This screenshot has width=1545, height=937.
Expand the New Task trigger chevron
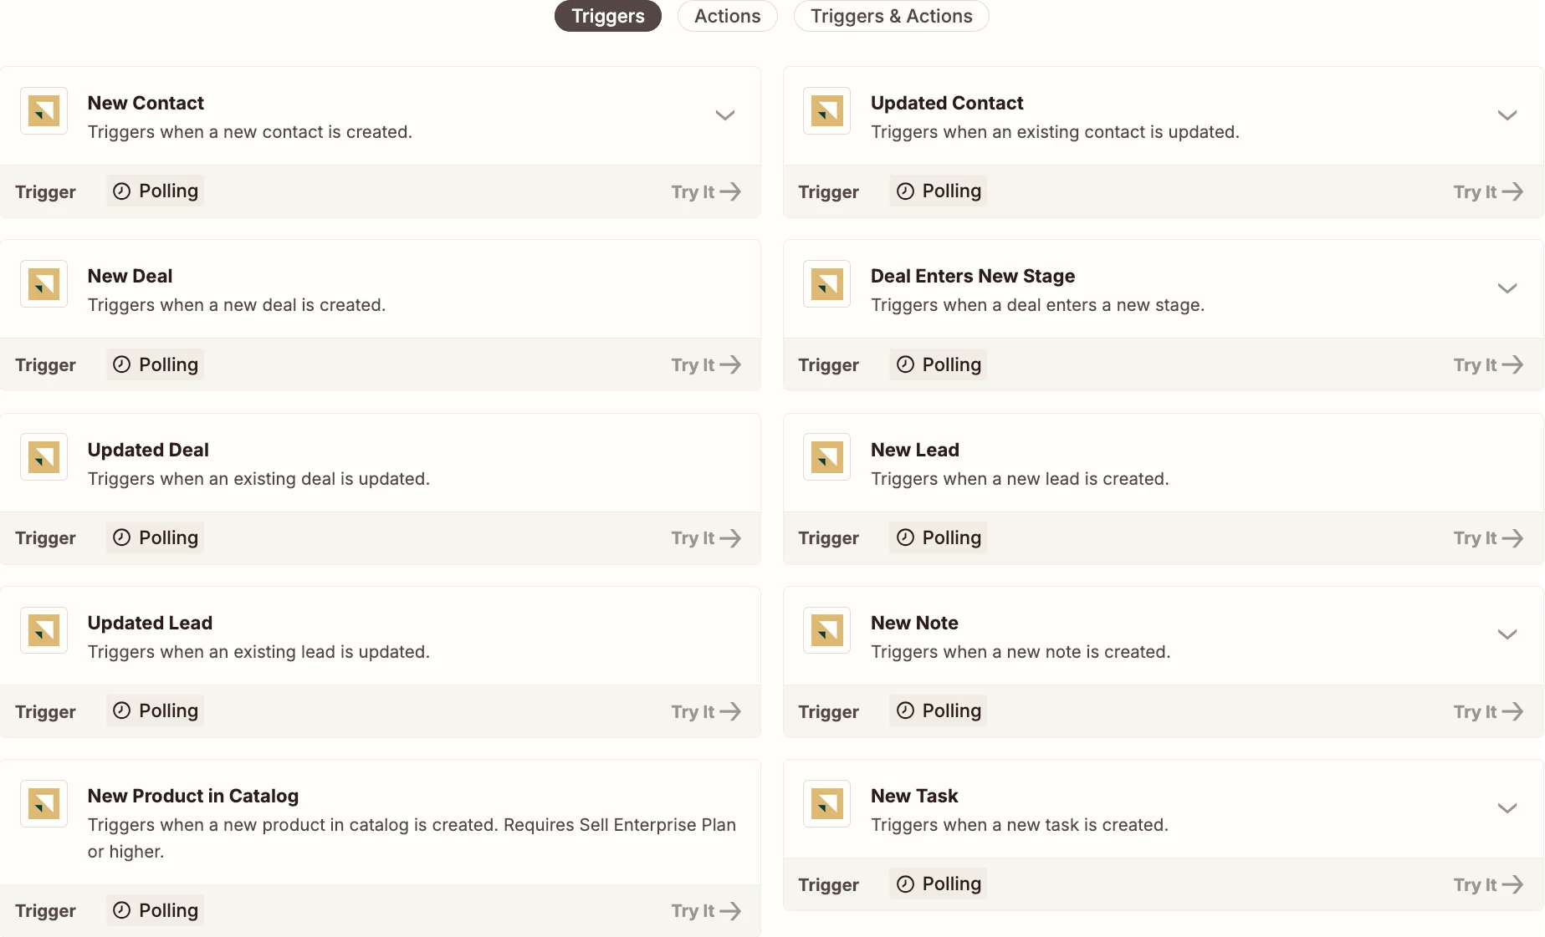(x=1507, y=808)
